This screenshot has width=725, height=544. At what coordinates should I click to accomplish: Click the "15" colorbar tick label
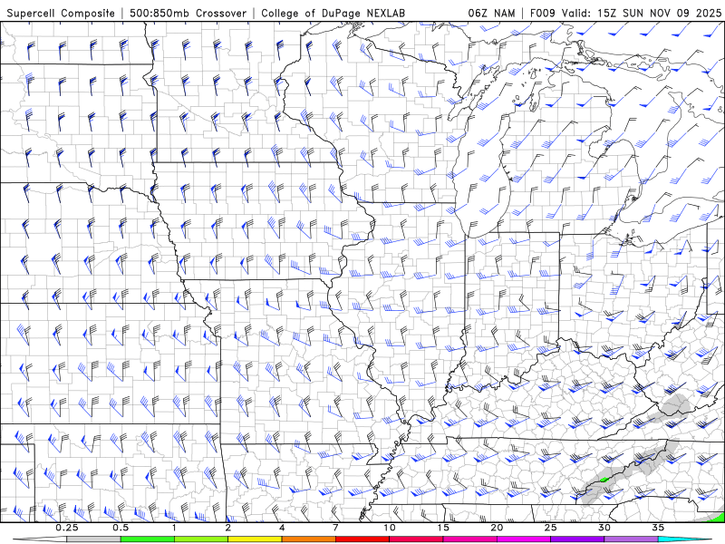click(x=443, y=528)
